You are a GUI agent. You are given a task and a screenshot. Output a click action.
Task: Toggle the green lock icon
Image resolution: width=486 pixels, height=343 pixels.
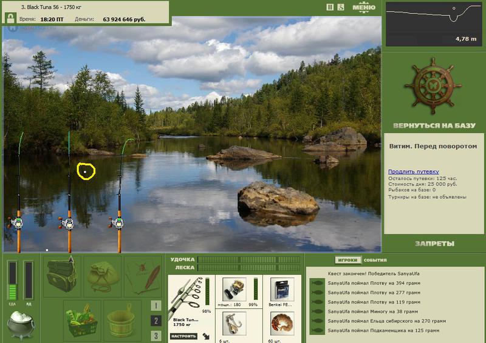click(10, 18)
